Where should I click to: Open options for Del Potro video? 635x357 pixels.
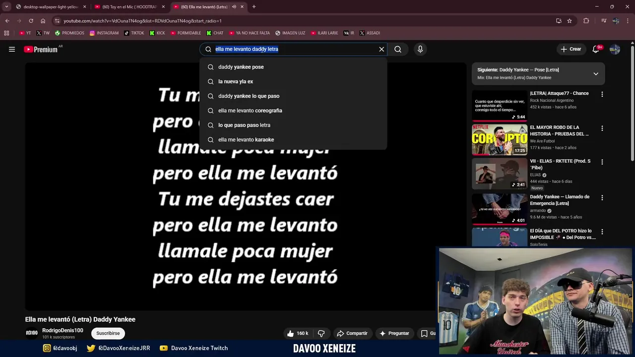pyautogui.click(x=602, y=232)
